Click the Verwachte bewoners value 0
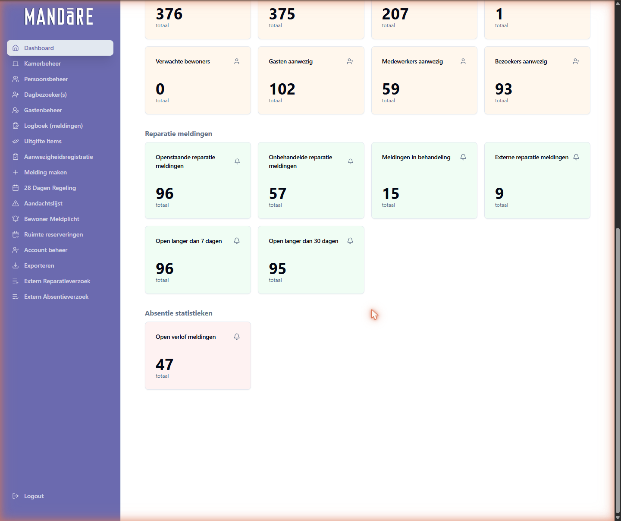Image resolution: width=621 pixels, height=521 pixels. tap(160, 89)
